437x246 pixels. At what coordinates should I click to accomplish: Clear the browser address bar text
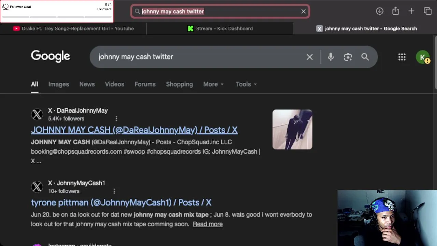click(304, 11)
